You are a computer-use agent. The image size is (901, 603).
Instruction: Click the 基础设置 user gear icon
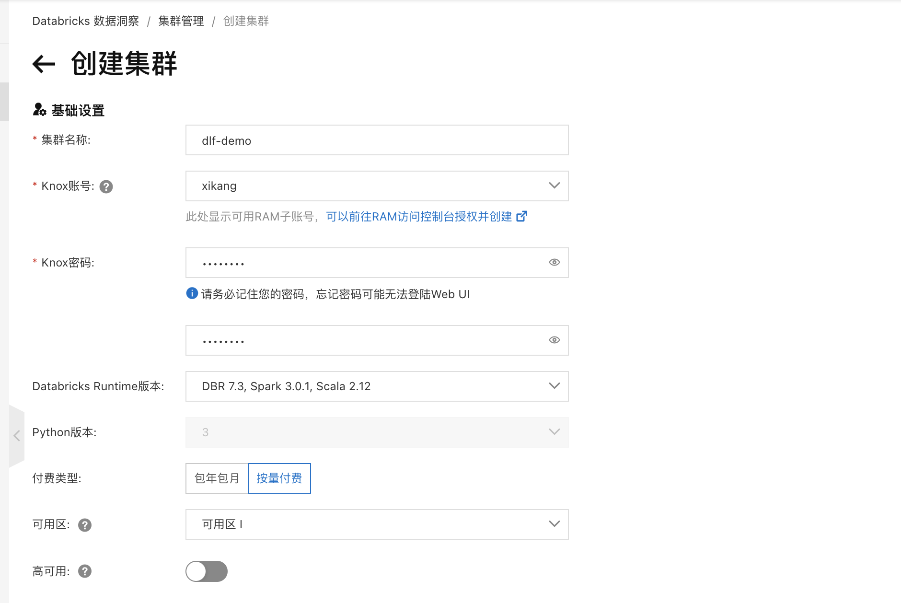(x=39, y=110)
